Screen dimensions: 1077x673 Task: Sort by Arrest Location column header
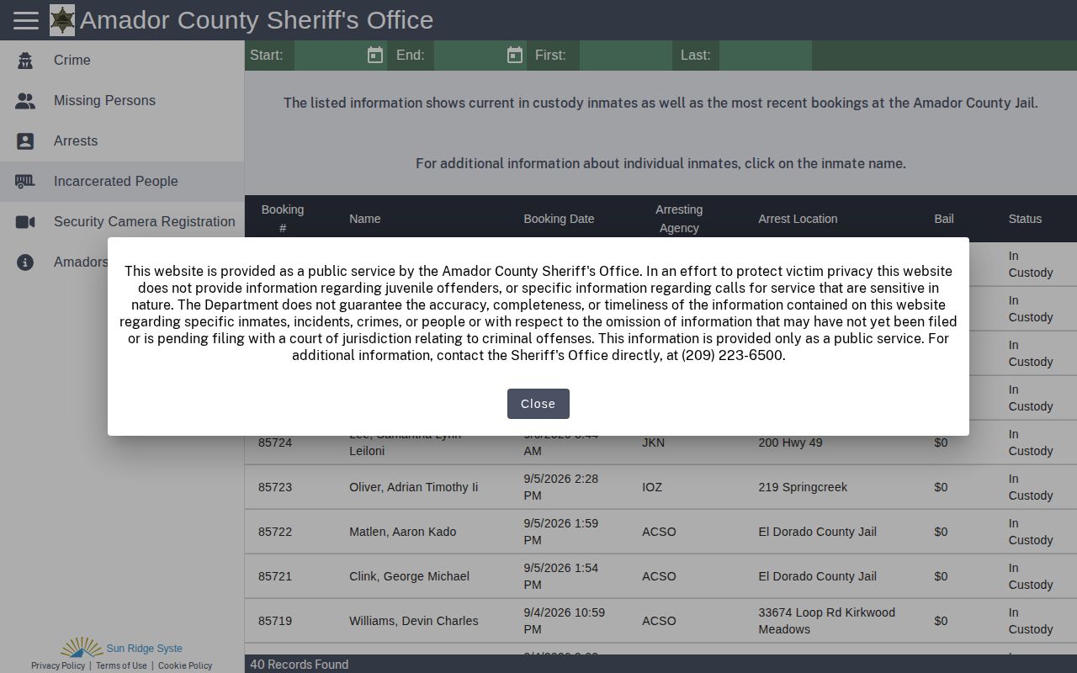pos(798,219)
